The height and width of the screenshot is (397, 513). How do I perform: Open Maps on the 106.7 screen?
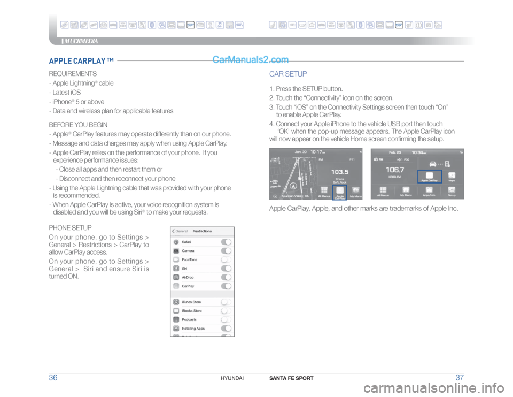coord(452,177)
